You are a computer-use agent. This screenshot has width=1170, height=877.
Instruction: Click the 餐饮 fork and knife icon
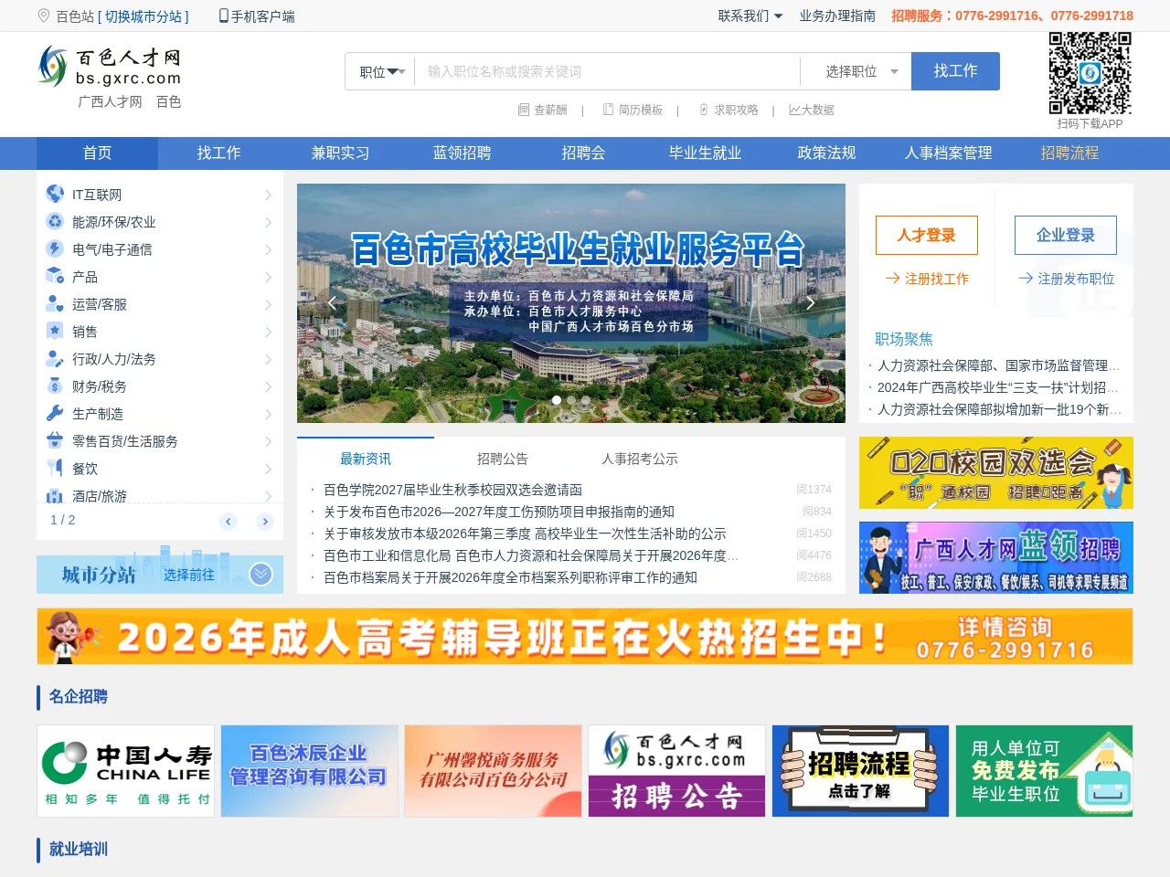(x=55, y=468)
